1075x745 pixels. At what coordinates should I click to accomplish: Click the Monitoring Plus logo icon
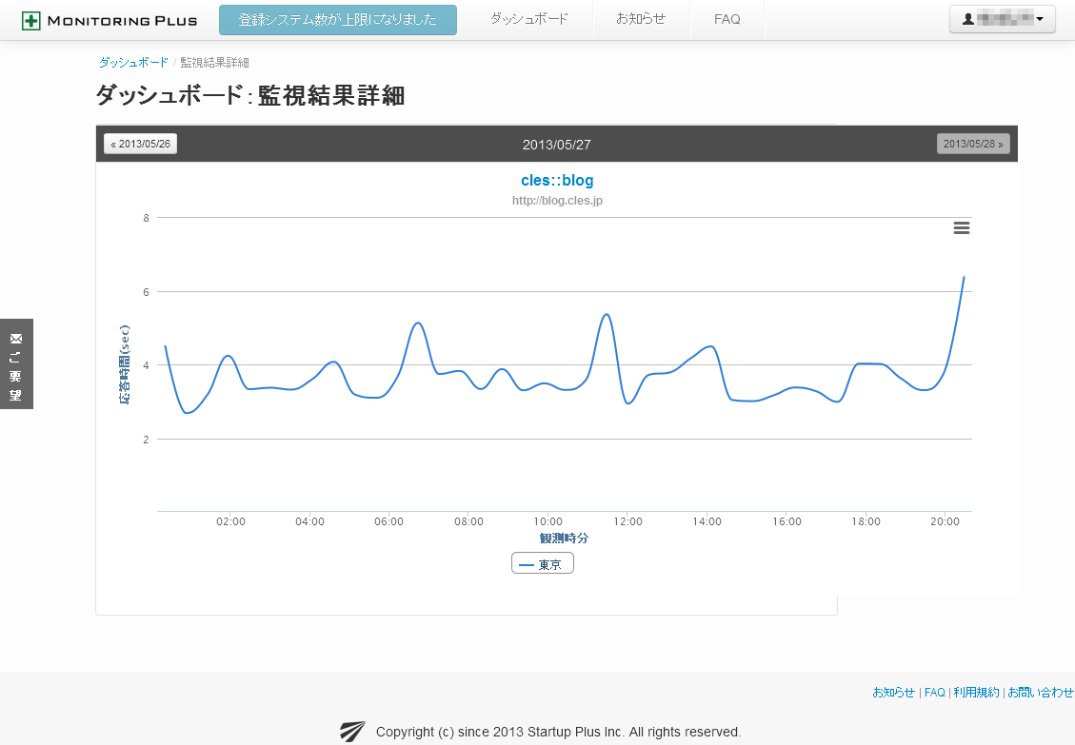pos(30,21)
